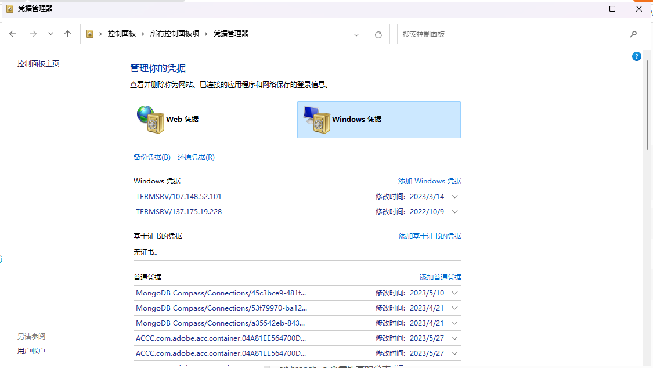Select TERMSRV/107.148.52.101 credential text

(x=179, y=197)
